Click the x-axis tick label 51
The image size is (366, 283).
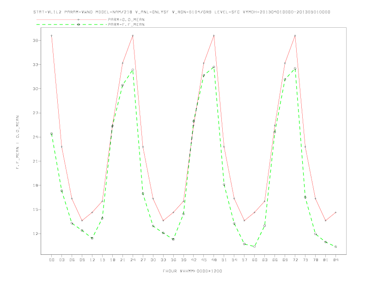pyautogui.click(x=224, y=260)
